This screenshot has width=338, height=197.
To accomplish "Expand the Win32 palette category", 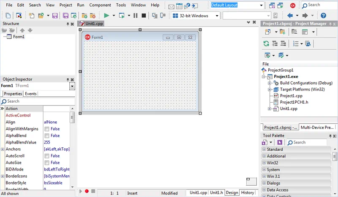I will pos(264,163).
